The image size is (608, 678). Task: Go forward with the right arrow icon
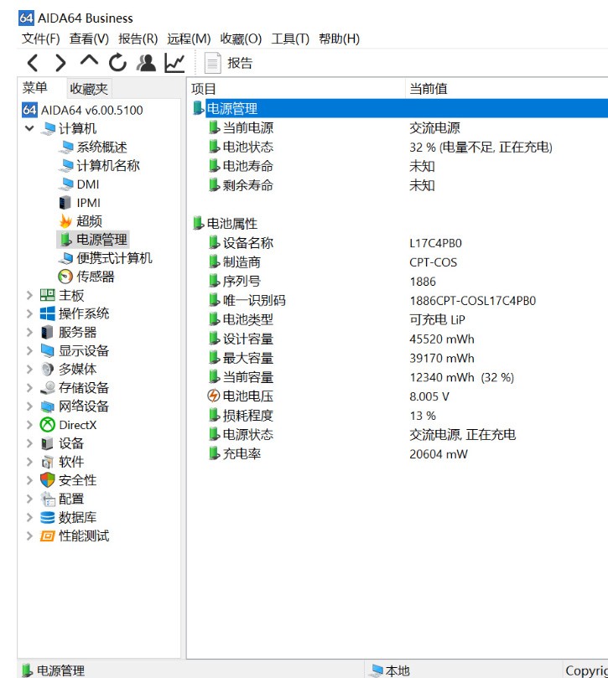pyautogui.click(x=60, y=63)
